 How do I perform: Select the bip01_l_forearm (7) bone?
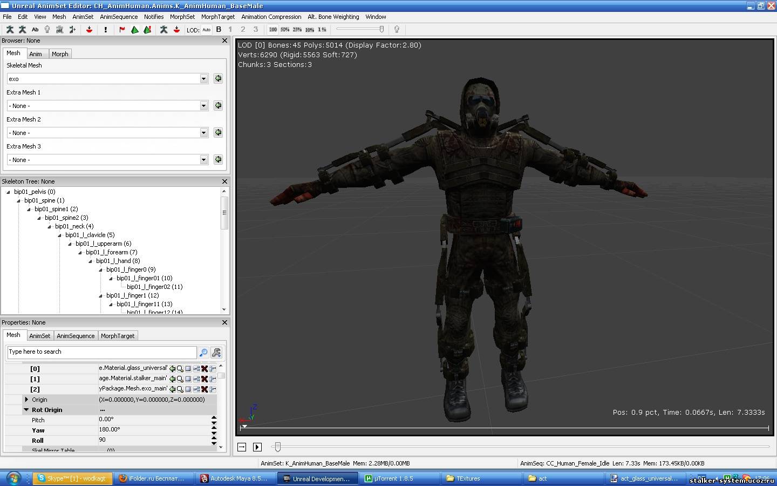tap(112, 252)
